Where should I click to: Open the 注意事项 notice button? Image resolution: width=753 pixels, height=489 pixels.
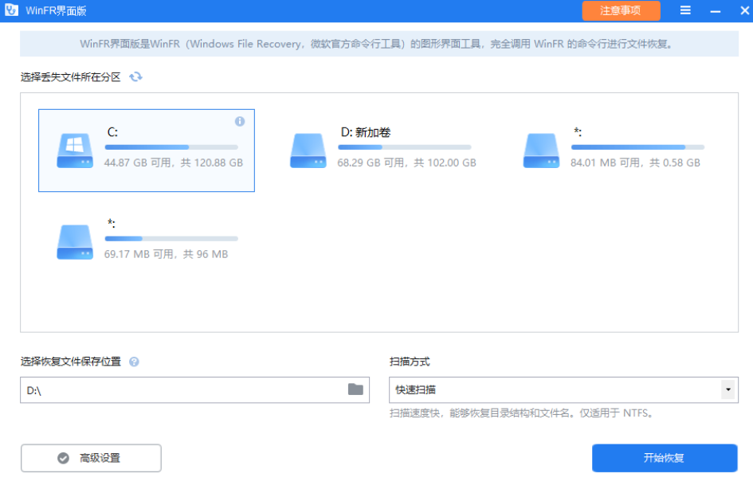pos(621,10)
